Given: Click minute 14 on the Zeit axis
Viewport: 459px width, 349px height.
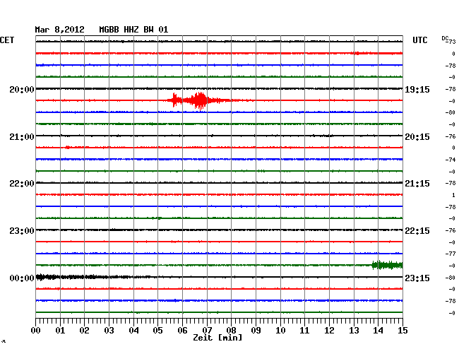Looking at the screenshot, I should [378, 331].
